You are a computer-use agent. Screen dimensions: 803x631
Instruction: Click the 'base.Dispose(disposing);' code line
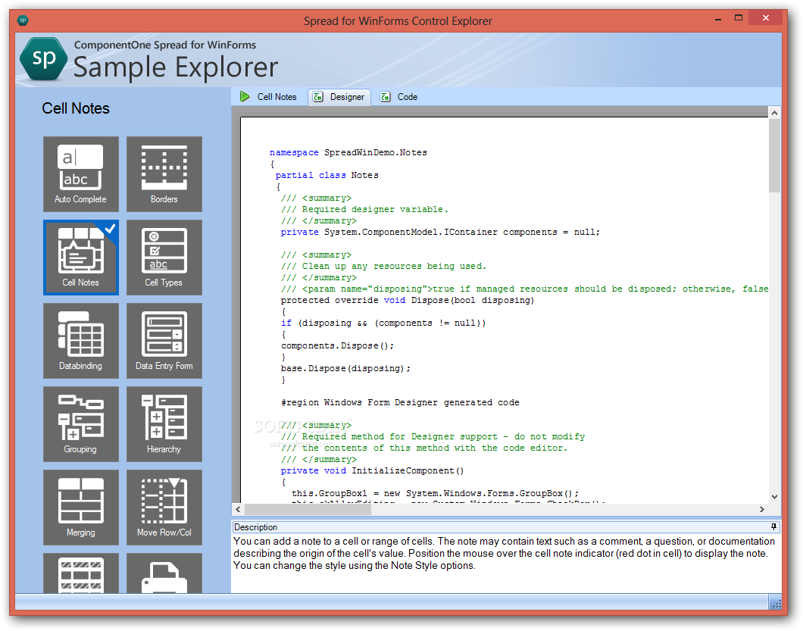click(x=345, y=368)
